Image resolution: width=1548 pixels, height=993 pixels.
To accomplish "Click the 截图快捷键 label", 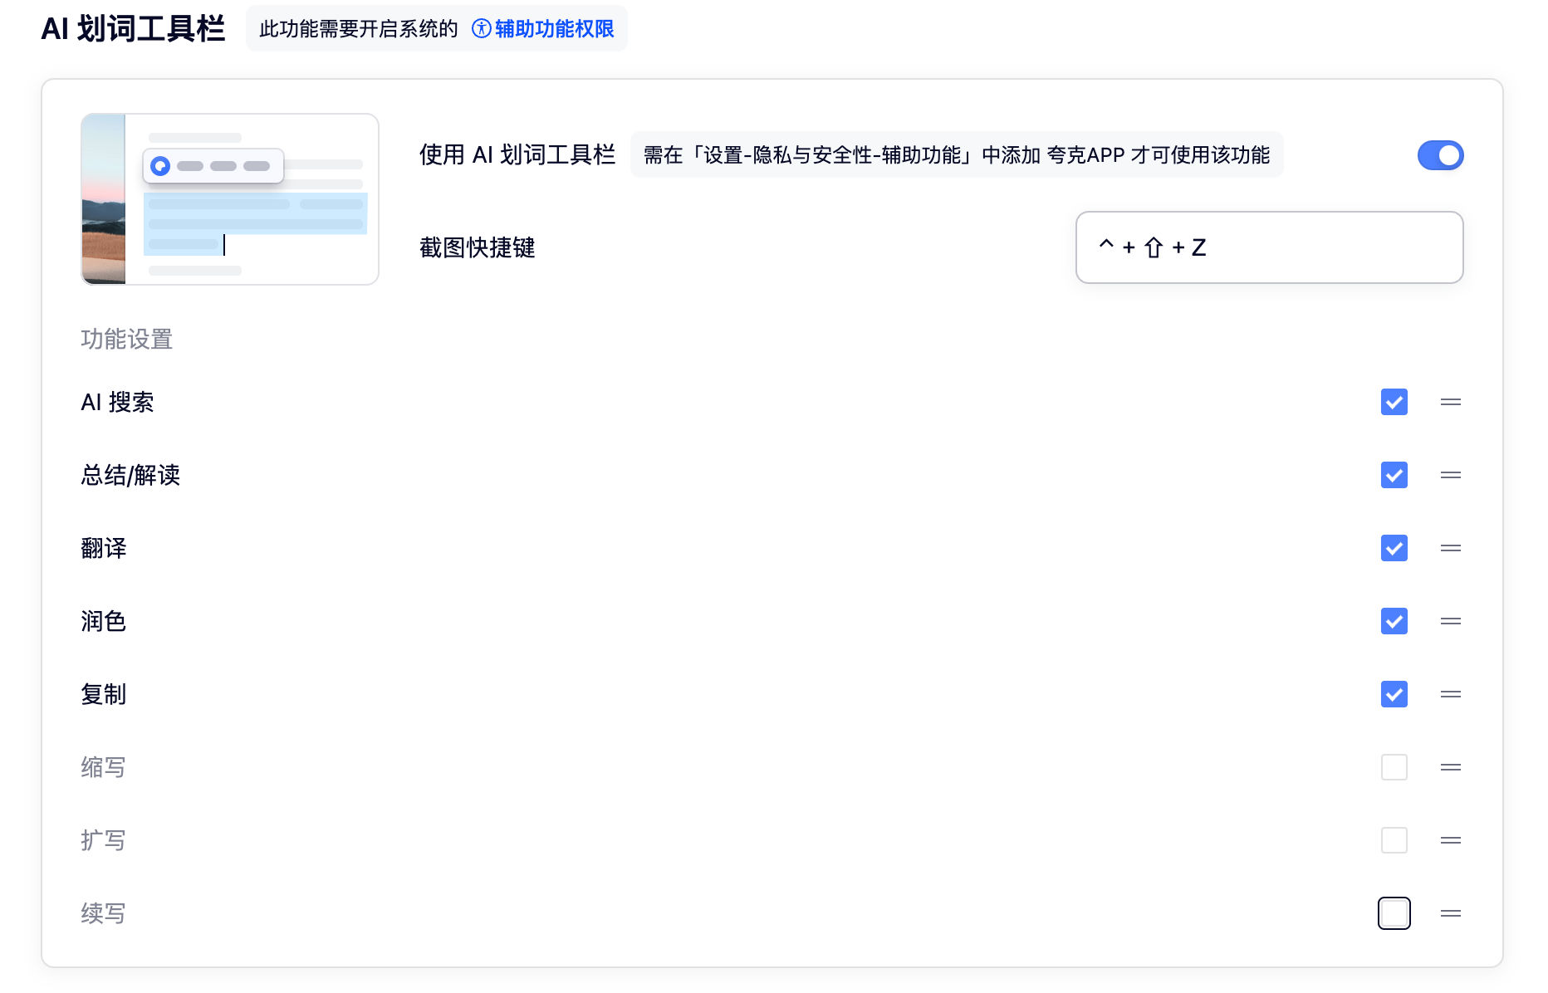I will point(478,247).
